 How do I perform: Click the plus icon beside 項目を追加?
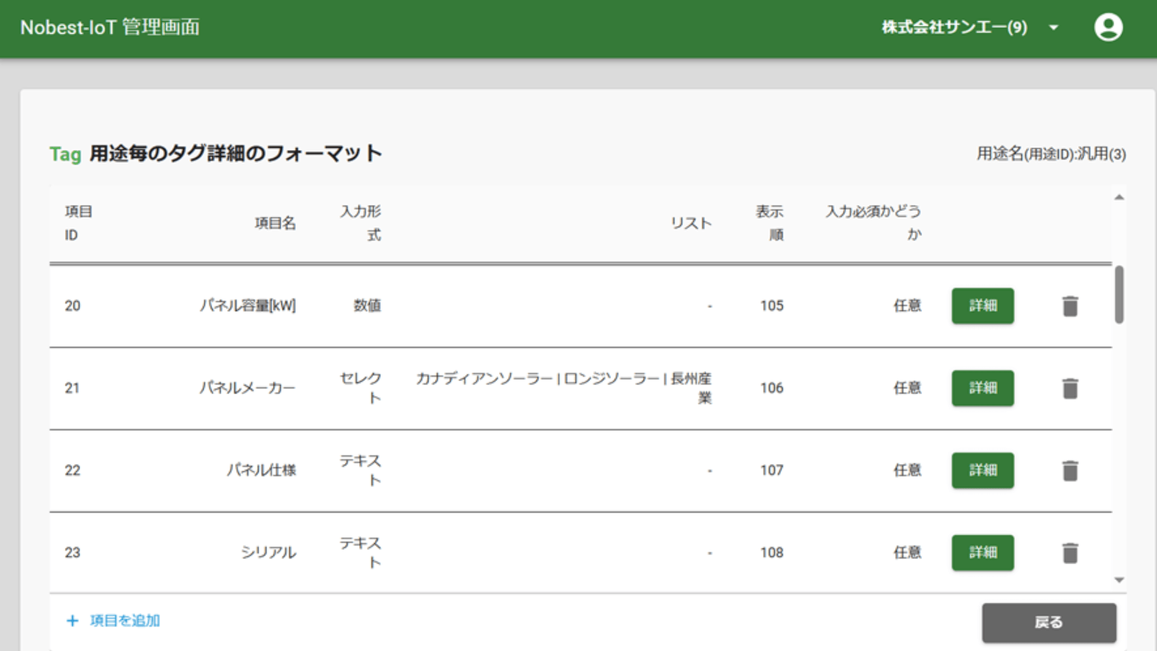pyautogui.click(x=72, y=620)
